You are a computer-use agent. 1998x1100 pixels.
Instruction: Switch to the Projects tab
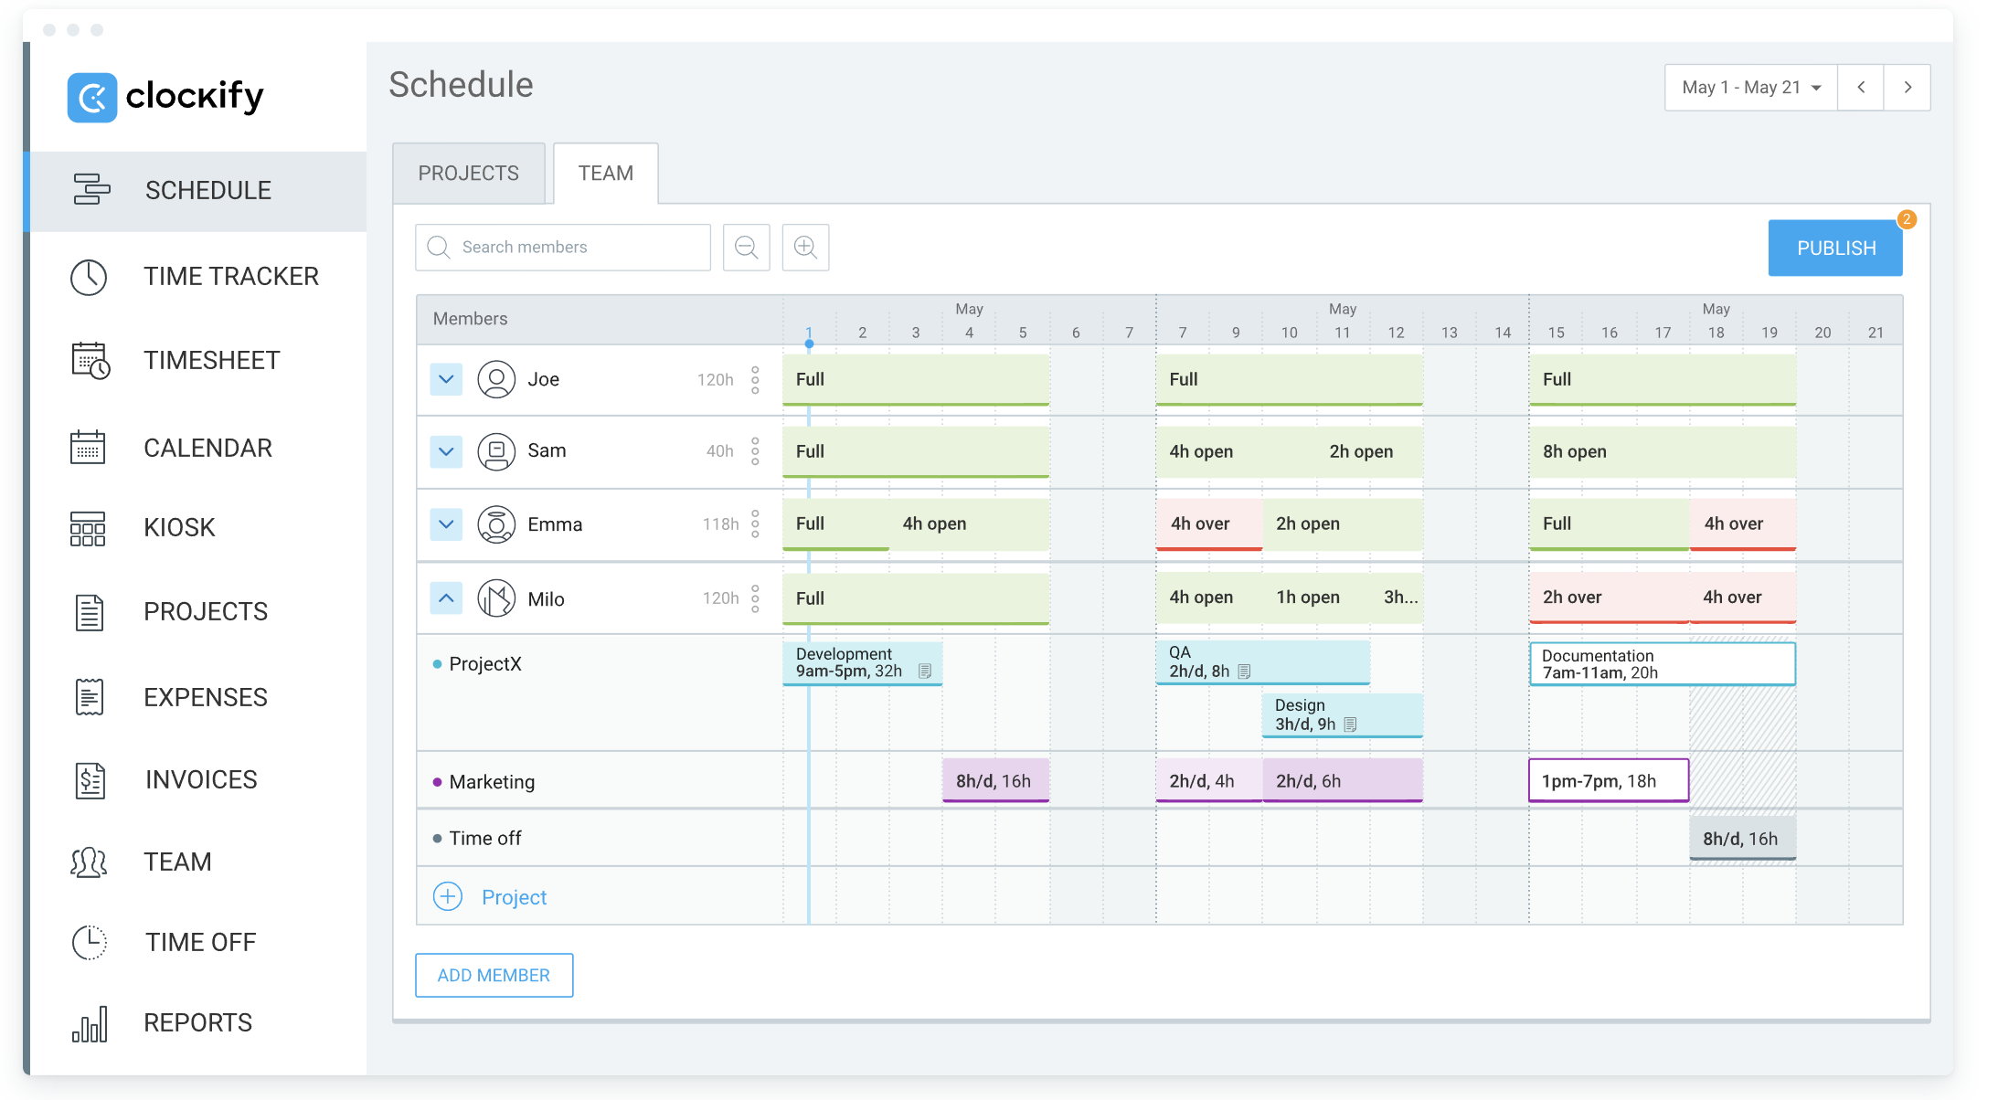[x=468, y=174]
